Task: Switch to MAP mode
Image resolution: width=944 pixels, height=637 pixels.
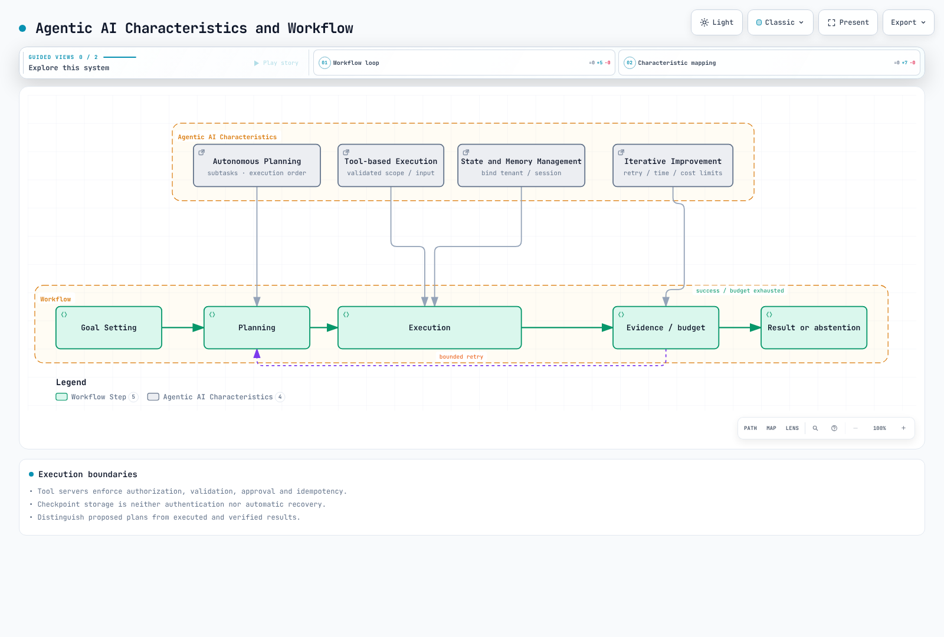Action: tap(771, 428)
